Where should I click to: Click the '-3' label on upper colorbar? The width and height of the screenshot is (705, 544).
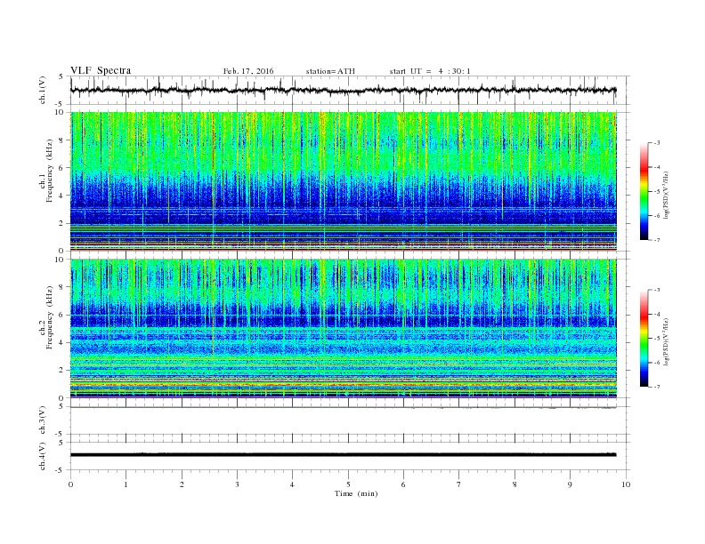[x=656, y=143]
